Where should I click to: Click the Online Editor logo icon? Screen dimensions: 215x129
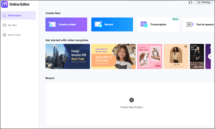pyautogui.click(x=4, y=4)
